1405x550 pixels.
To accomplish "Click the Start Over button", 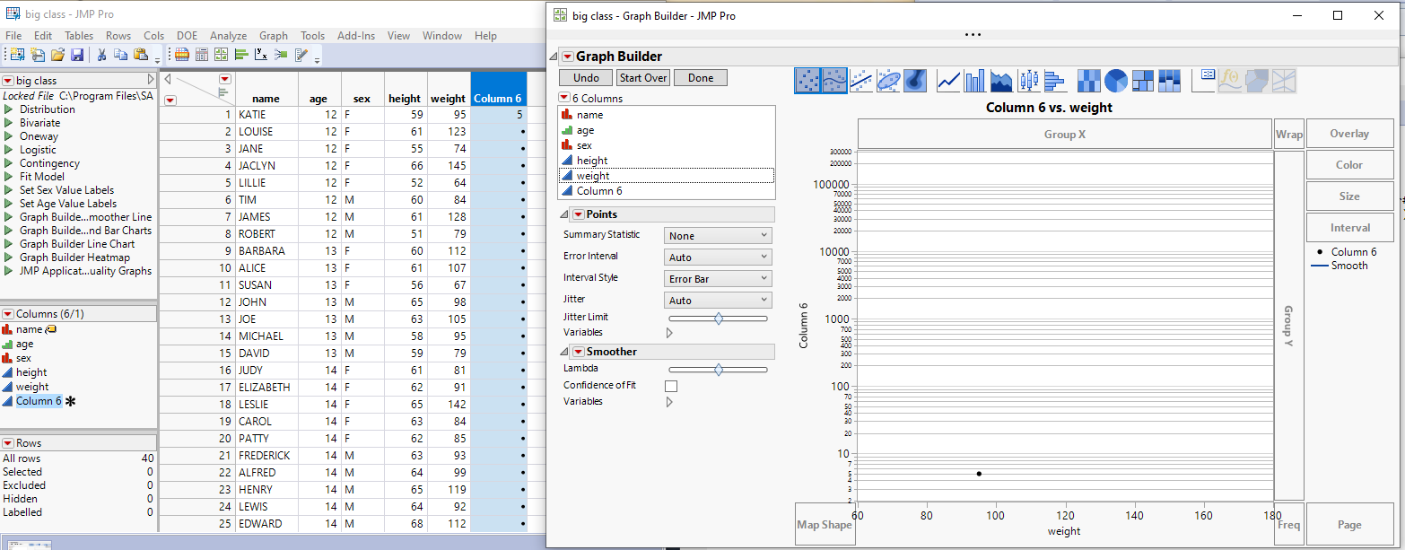I will click(642, 77).
